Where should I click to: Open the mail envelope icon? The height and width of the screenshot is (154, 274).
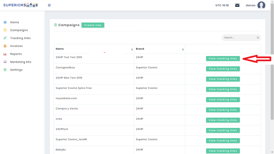click(237, 5)
